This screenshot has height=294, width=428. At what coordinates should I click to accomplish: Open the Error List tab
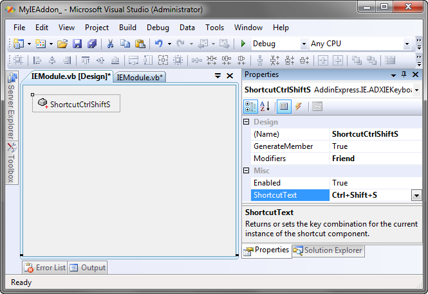[45, 268]
